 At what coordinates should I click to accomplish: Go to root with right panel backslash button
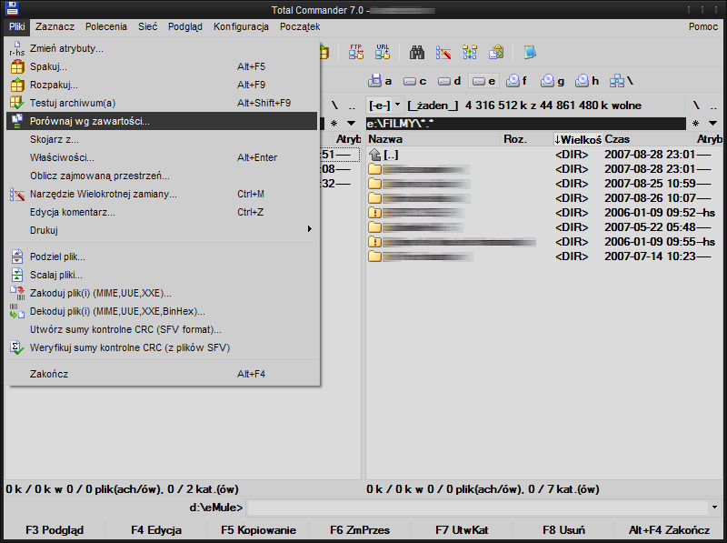tap(696, 106)
